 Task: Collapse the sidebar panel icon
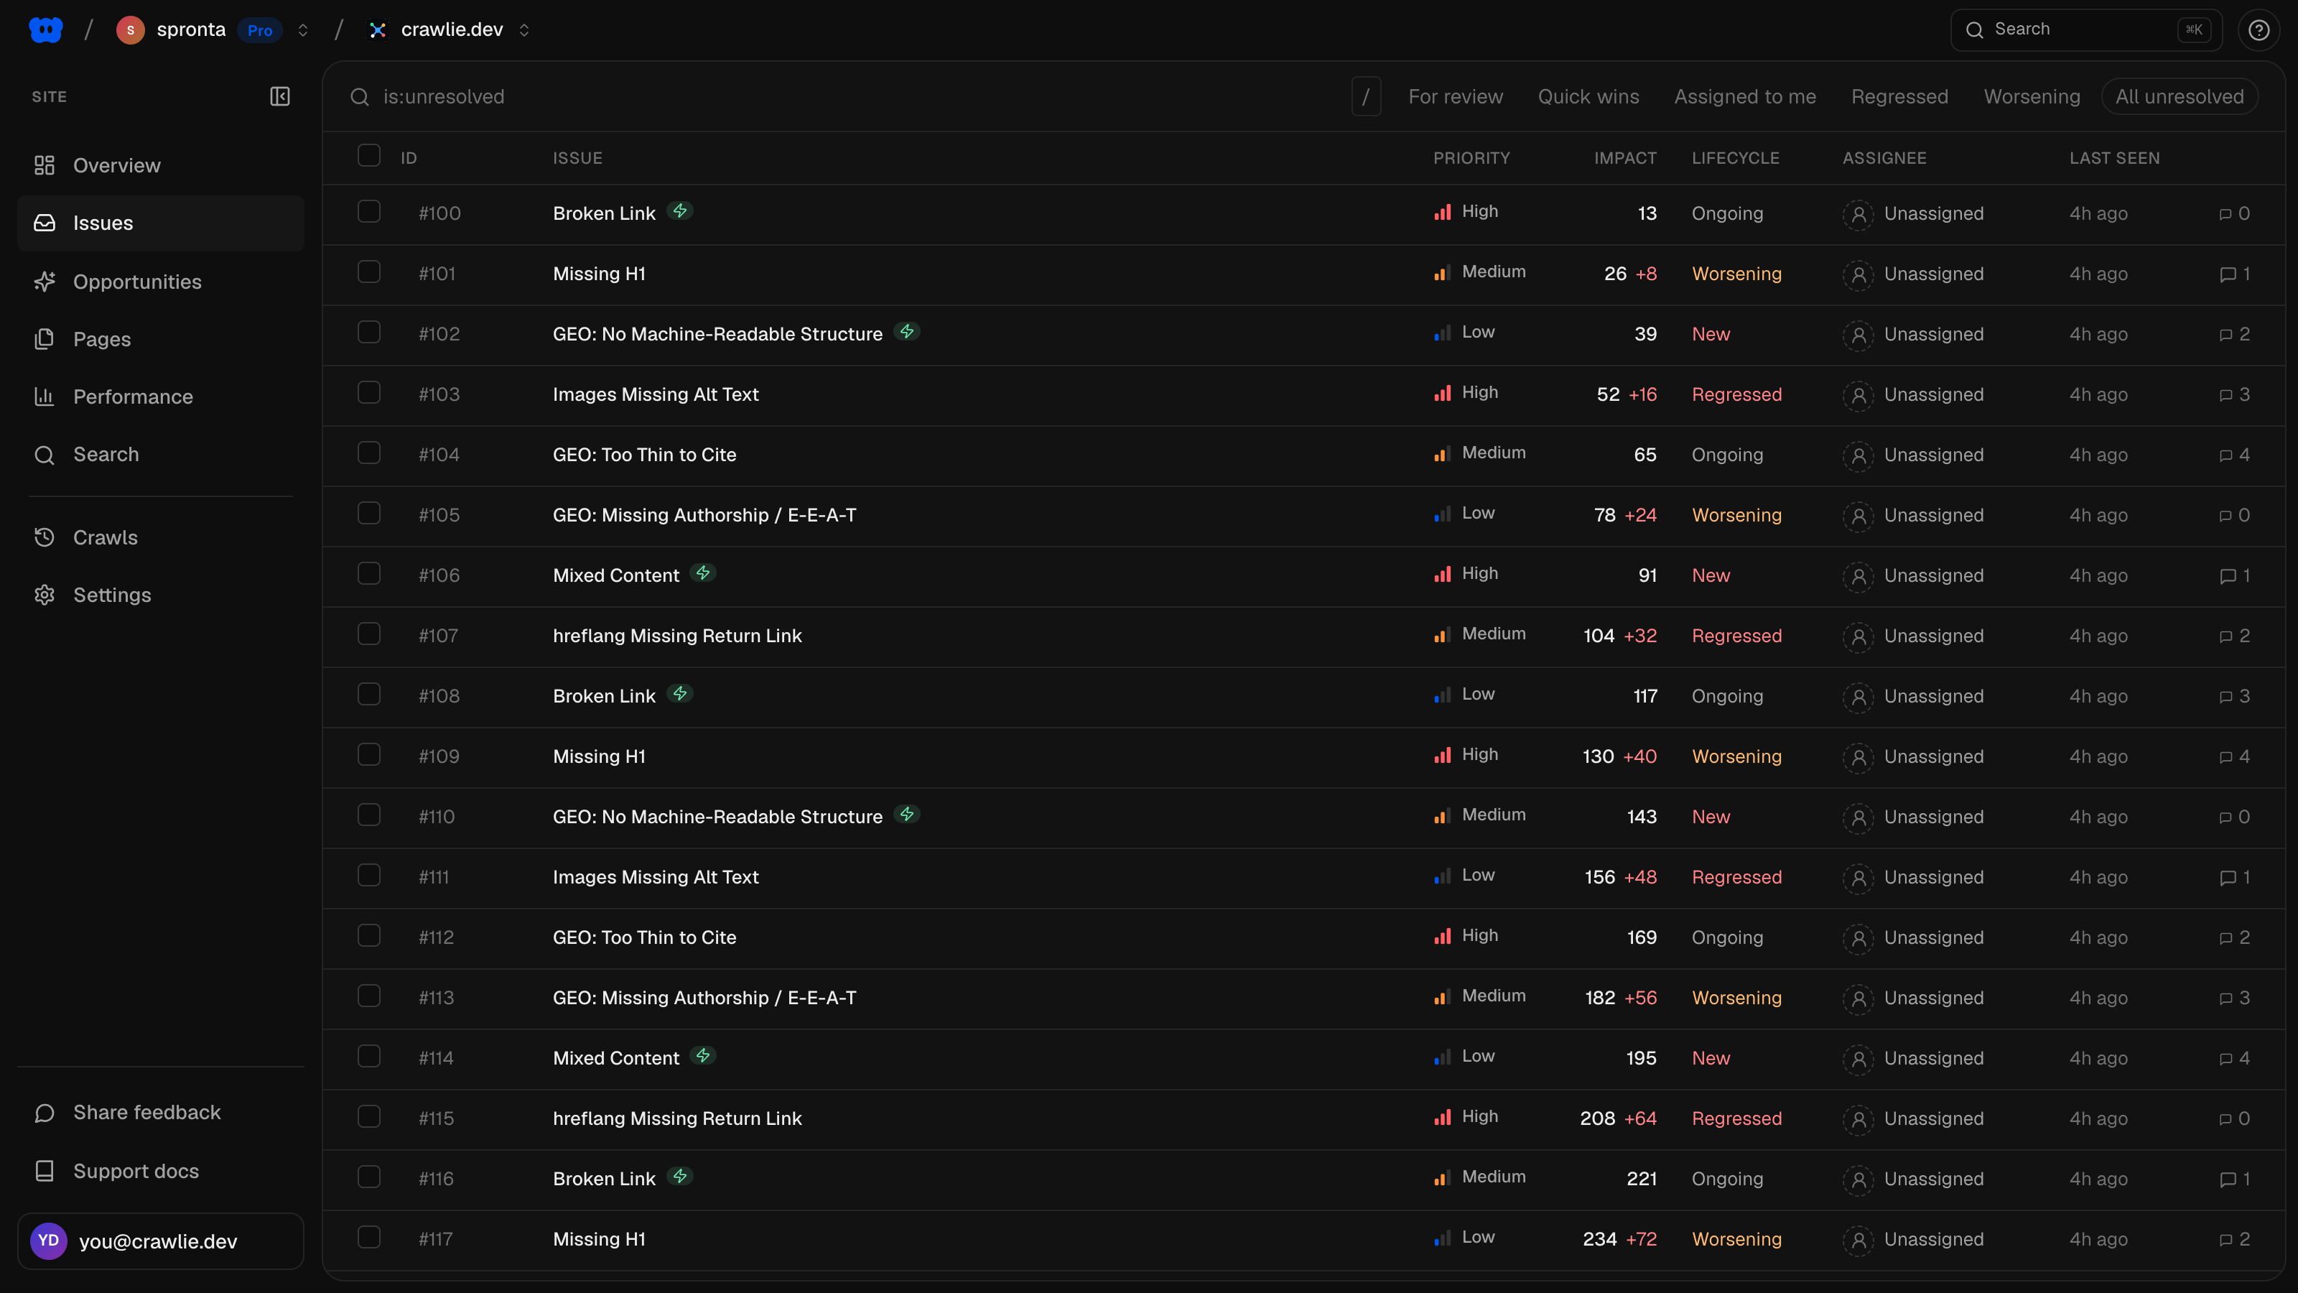[x=280, y=96]
